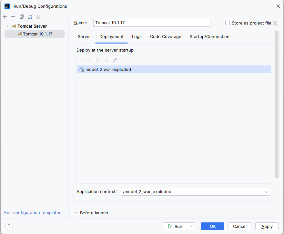Move the deployment artifact up
The width and height of the screenshot is (284, 234).
pos(98,60)
